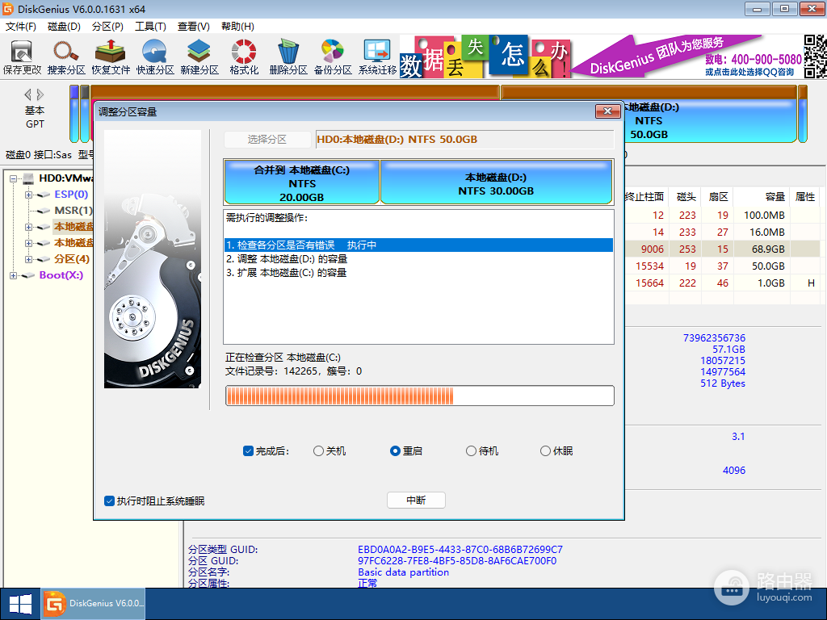Expand the Boot(X:) tree node
This screenshot has height=620, width=827.
click(x=13, y=275)
